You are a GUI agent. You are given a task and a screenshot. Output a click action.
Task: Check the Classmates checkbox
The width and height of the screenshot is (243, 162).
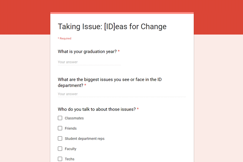60,118
